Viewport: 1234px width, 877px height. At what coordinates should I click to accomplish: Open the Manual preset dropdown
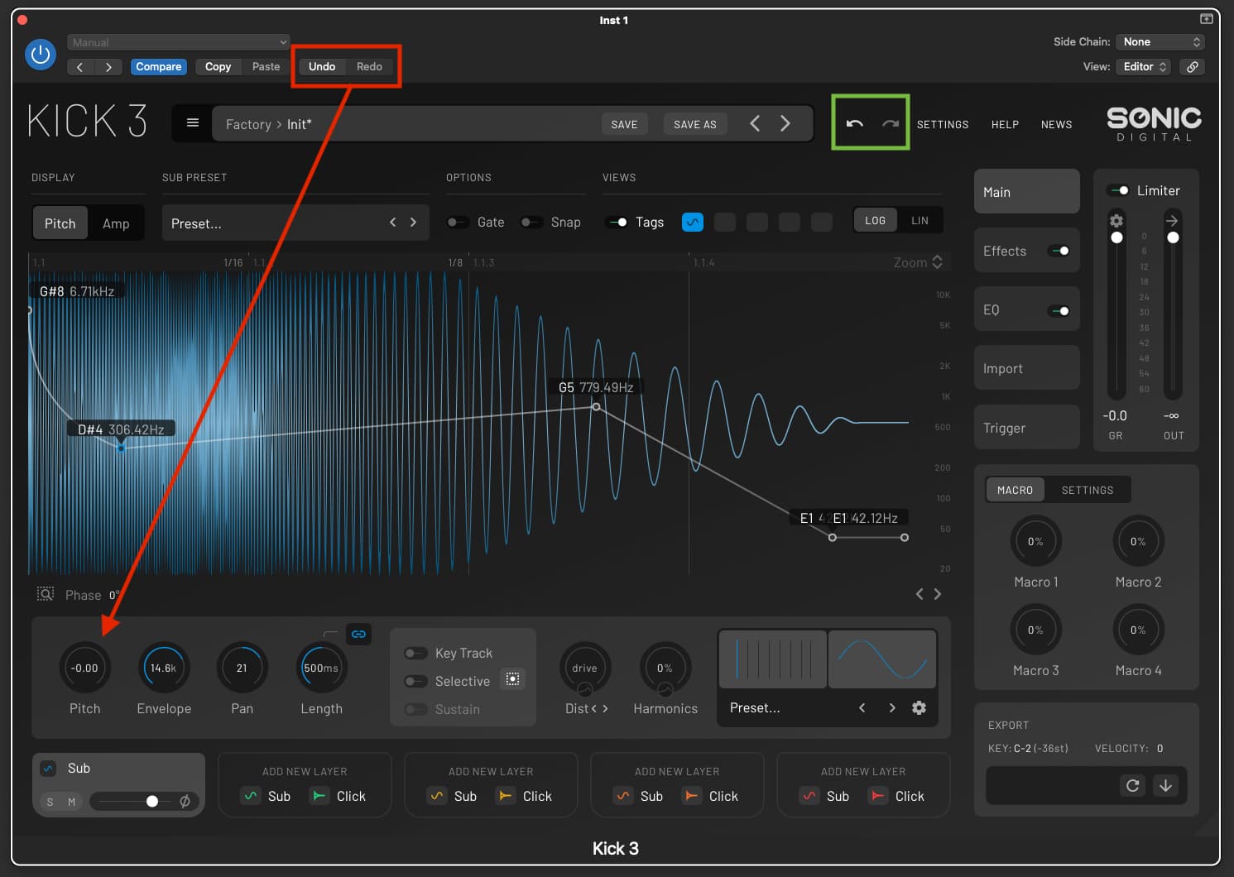(178, 42)
